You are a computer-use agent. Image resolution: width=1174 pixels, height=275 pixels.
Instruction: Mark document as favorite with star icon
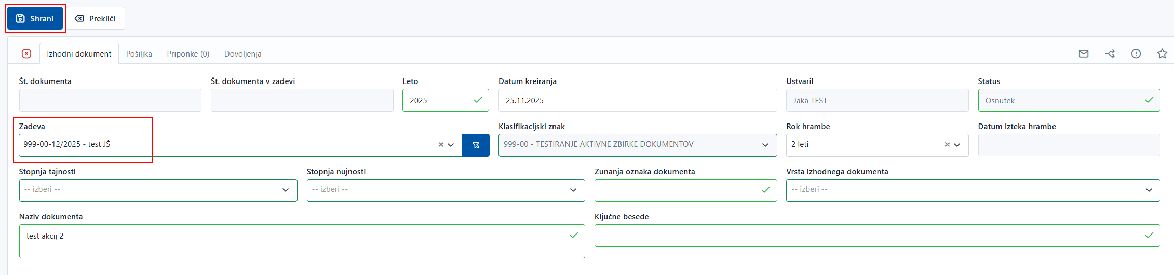pos(1162,53)
